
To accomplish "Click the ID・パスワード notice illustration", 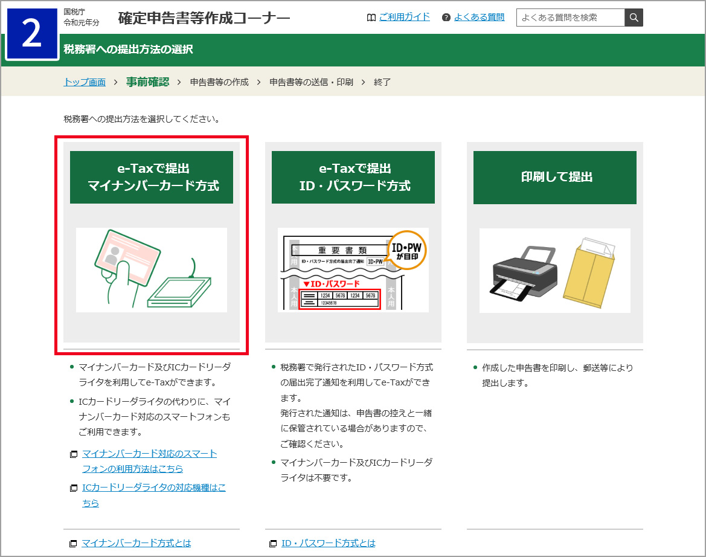I will [353, 270].
